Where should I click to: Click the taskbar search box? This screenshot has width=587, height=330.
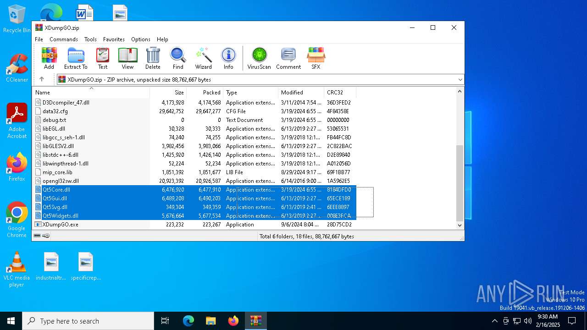(x=88, y=321)
